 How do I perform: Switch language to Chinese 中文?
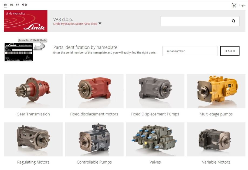tap(25, 5)
